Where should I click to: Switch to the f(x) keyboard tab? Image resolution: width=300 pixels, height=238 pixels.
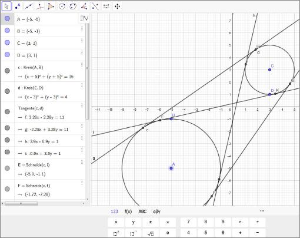tap(128, 211)
